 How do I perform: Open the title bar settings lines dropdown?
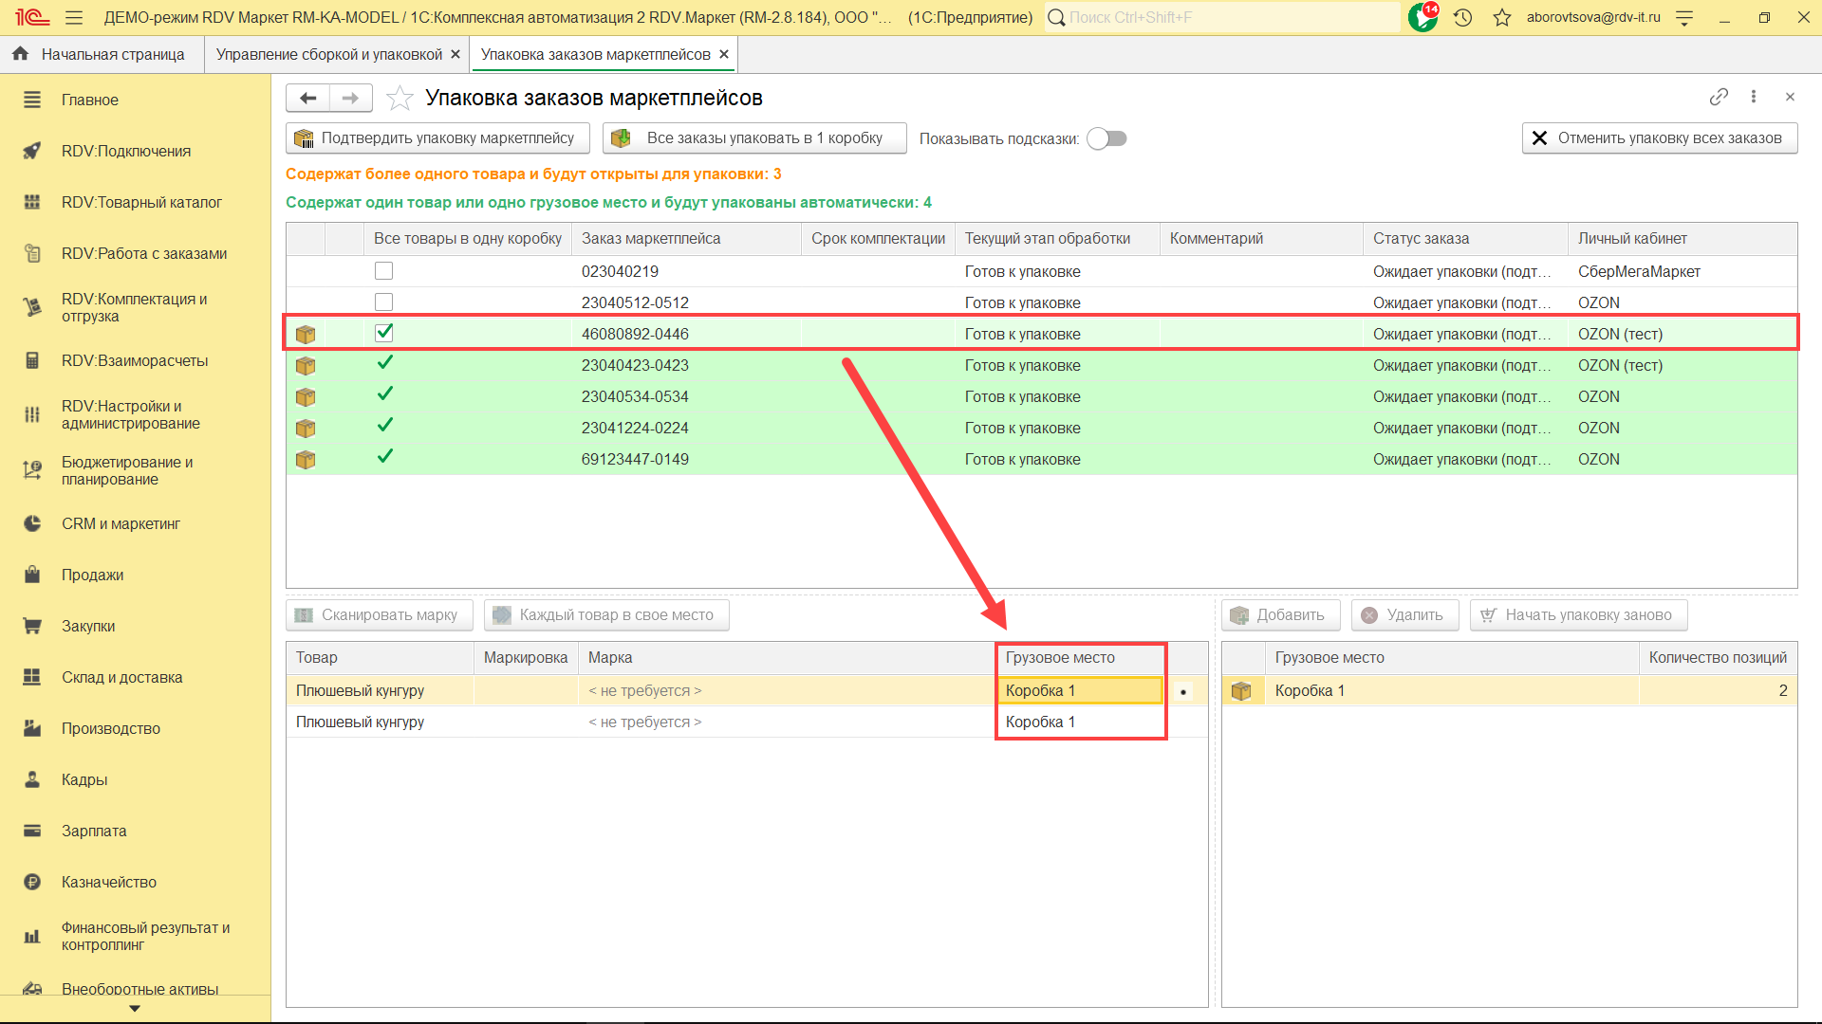pos(1684,17)
